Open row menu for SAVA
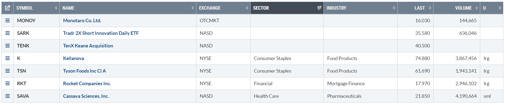The image size is (505, 105). [8, 96]
